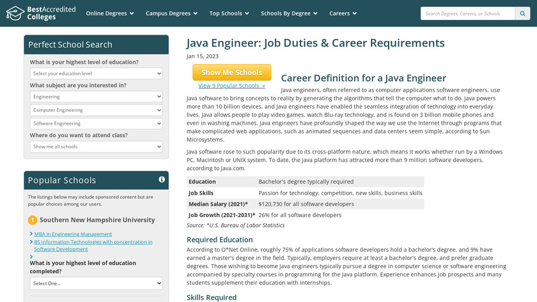Open the Computer Engineering dropdown
The width and height of the screenshot is (537, 302).
(97, 110)
